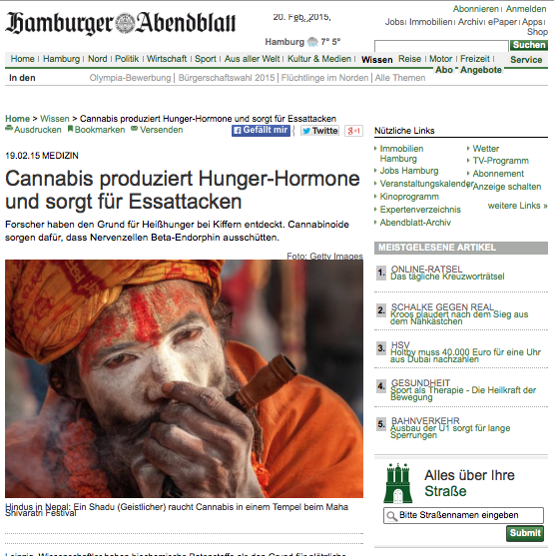Focus the top search input field
The height and width of the screenshot is (556, 560).
(x=441, y=46)
